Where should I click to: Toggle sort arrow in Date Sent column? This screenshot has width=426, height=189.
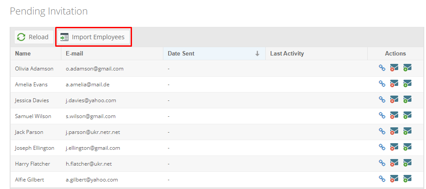coord(257,54)
